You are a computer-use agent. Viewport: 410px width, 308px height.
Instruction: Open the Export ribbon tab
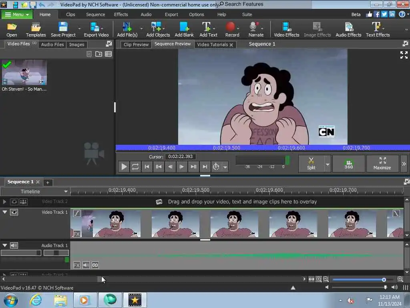pyautogui.click(x=171, y=14)
